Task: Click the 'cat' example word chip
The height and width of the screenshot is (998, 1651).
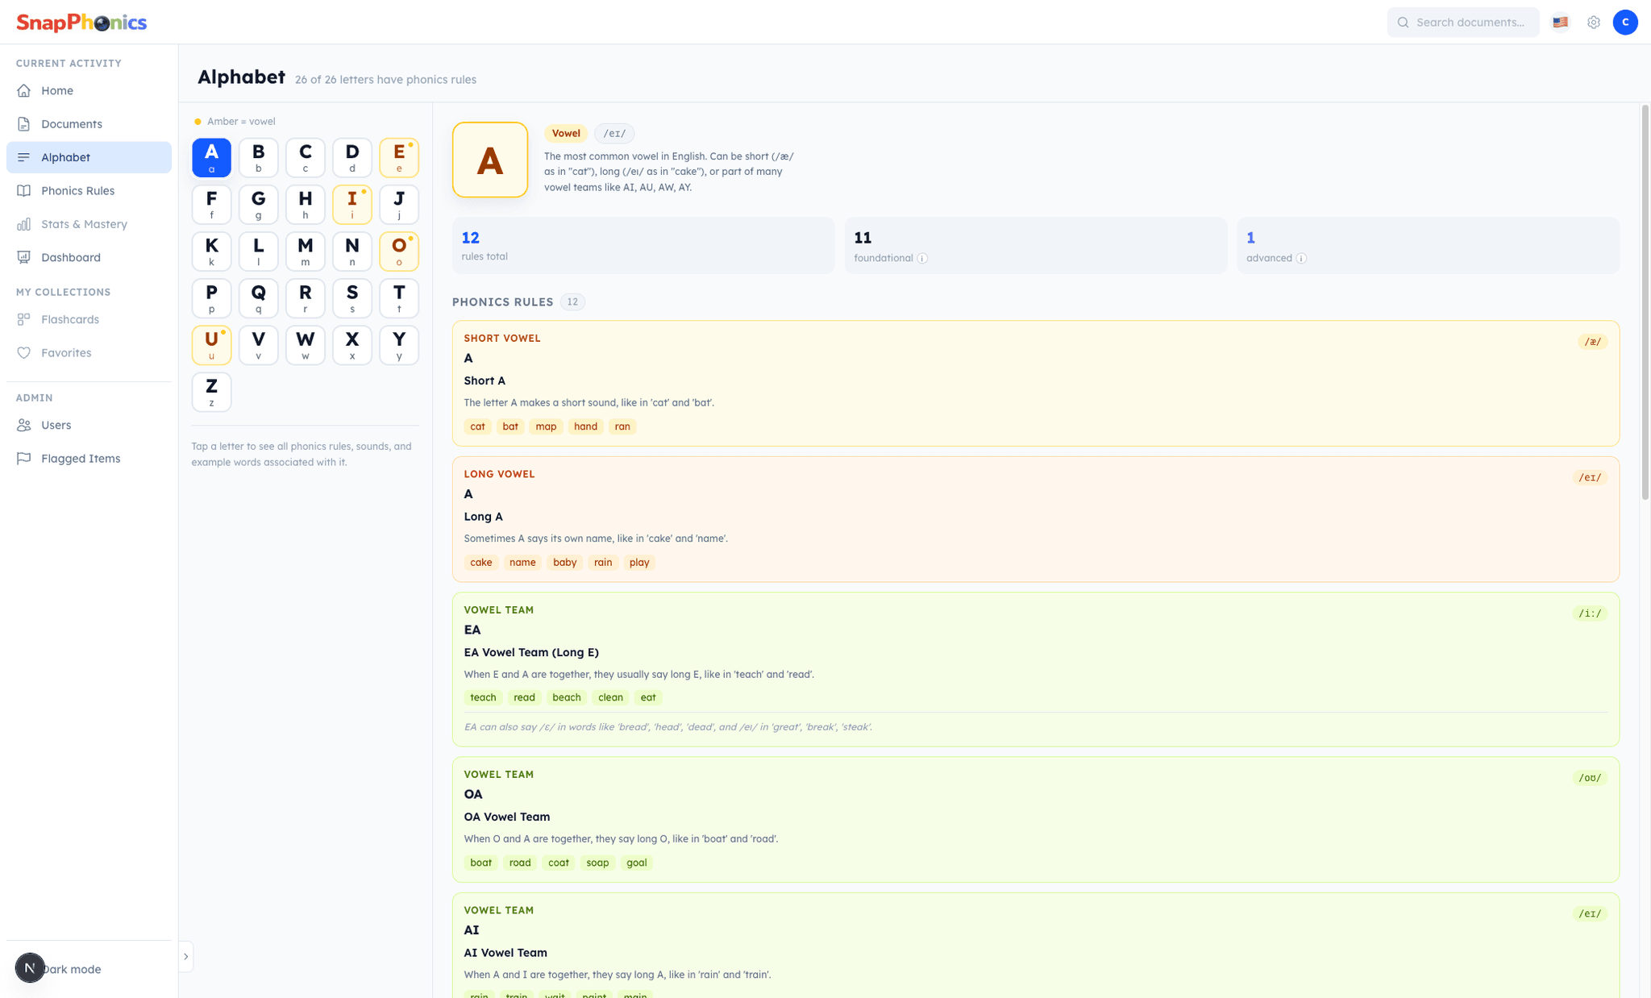Action: point(478,426)
